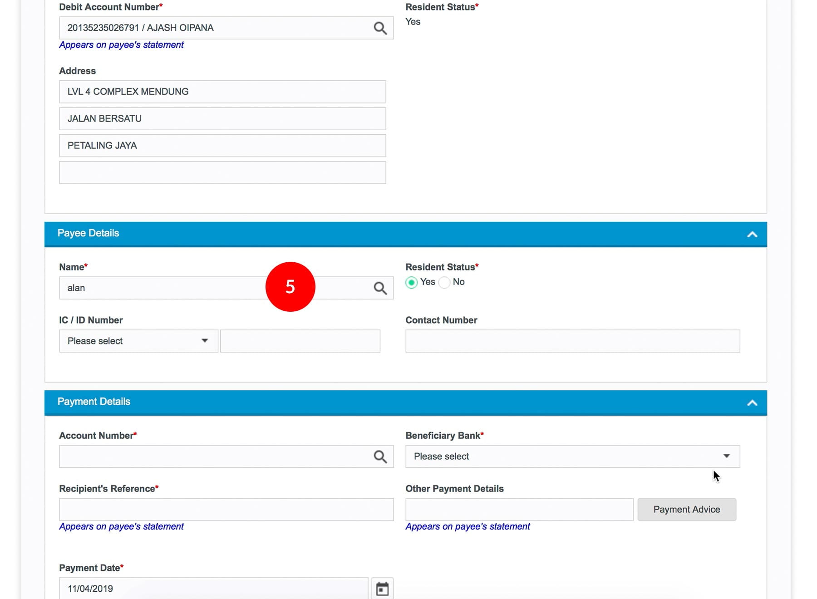
Task: Click the address line PETALING JAYA
Action: [222, 146]
